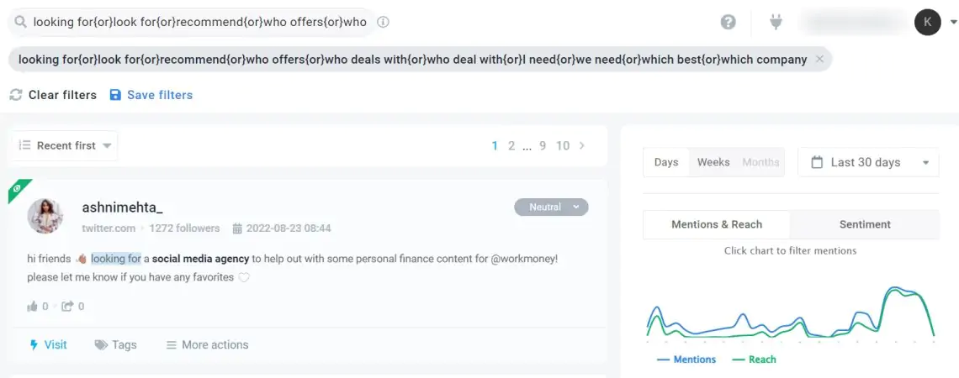The image size is (959, 378).
Task: Go to page 2 of results
Action: click(511, 145)
